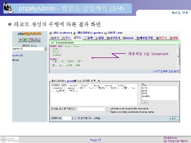The image size is (191, 143).
Task: Click the scroll down arrow of SQL textarea
Action: [x=138, y=104]
